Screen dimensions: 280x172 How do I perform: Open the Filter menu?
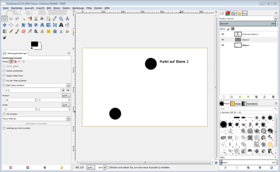(x=89, y=8)
